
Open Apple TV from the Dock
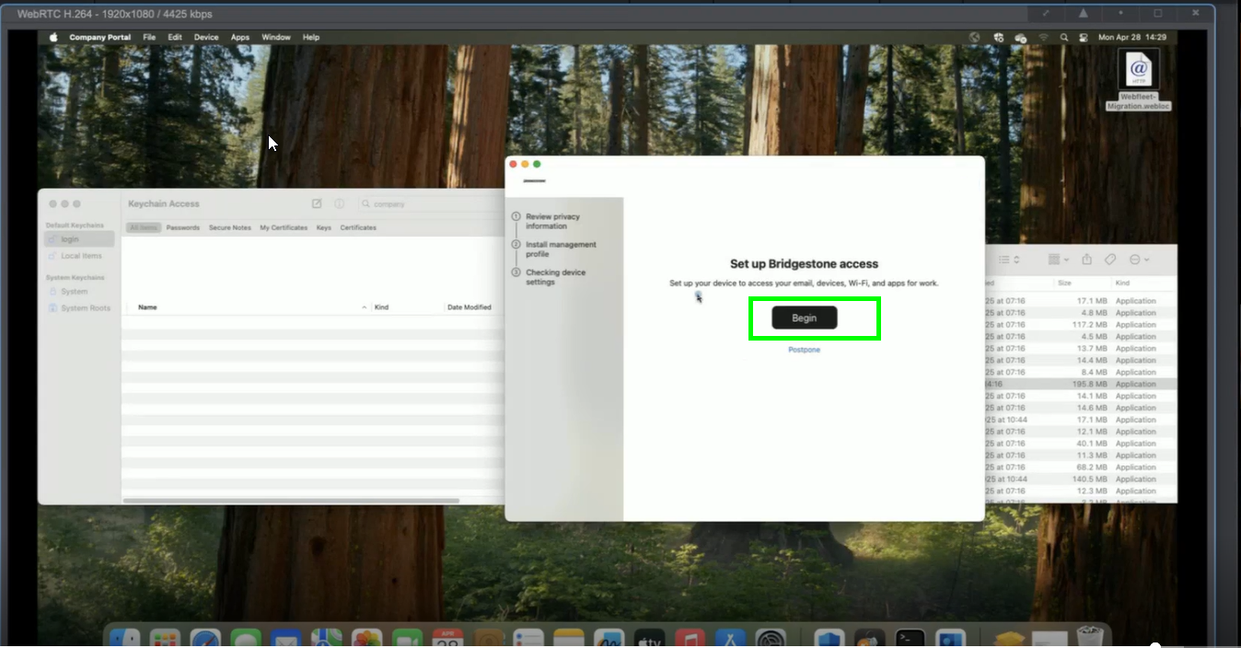point(649,638)
